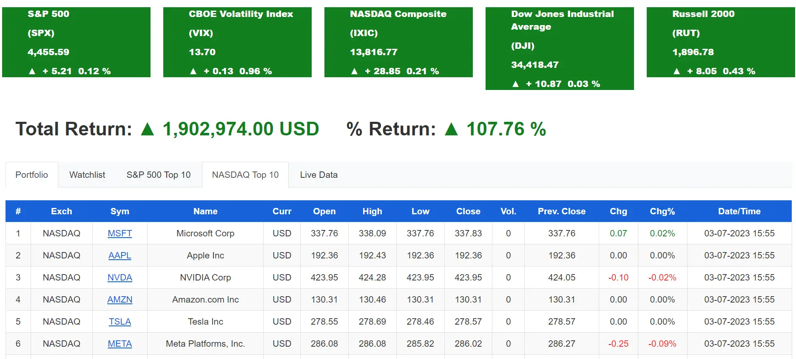The width and height of the screenshot is (796, 359).
Task: Click the up triangle in Russell 2000 card
Action: [677, 71]
